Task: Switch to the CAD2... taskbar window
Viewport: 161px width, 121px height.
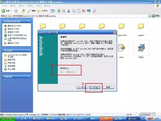Action: pos(79,119)
